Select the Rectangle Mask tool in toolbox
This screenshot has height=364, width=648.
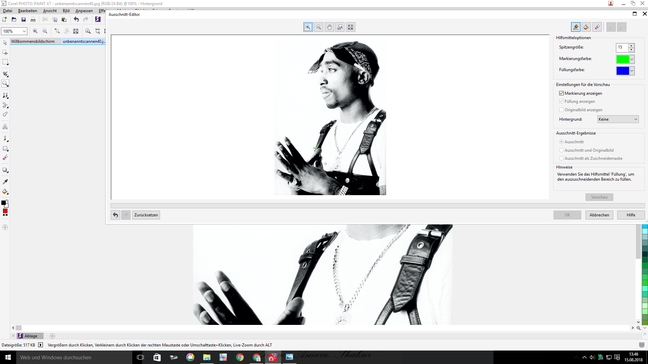pyautogui.click(x=5, y=62)
